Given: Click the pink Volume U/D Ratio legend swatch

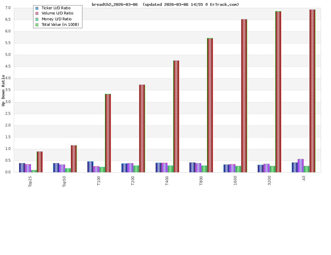Looking at the screenshot, I should pyautogui.click(x=36, y=13).
